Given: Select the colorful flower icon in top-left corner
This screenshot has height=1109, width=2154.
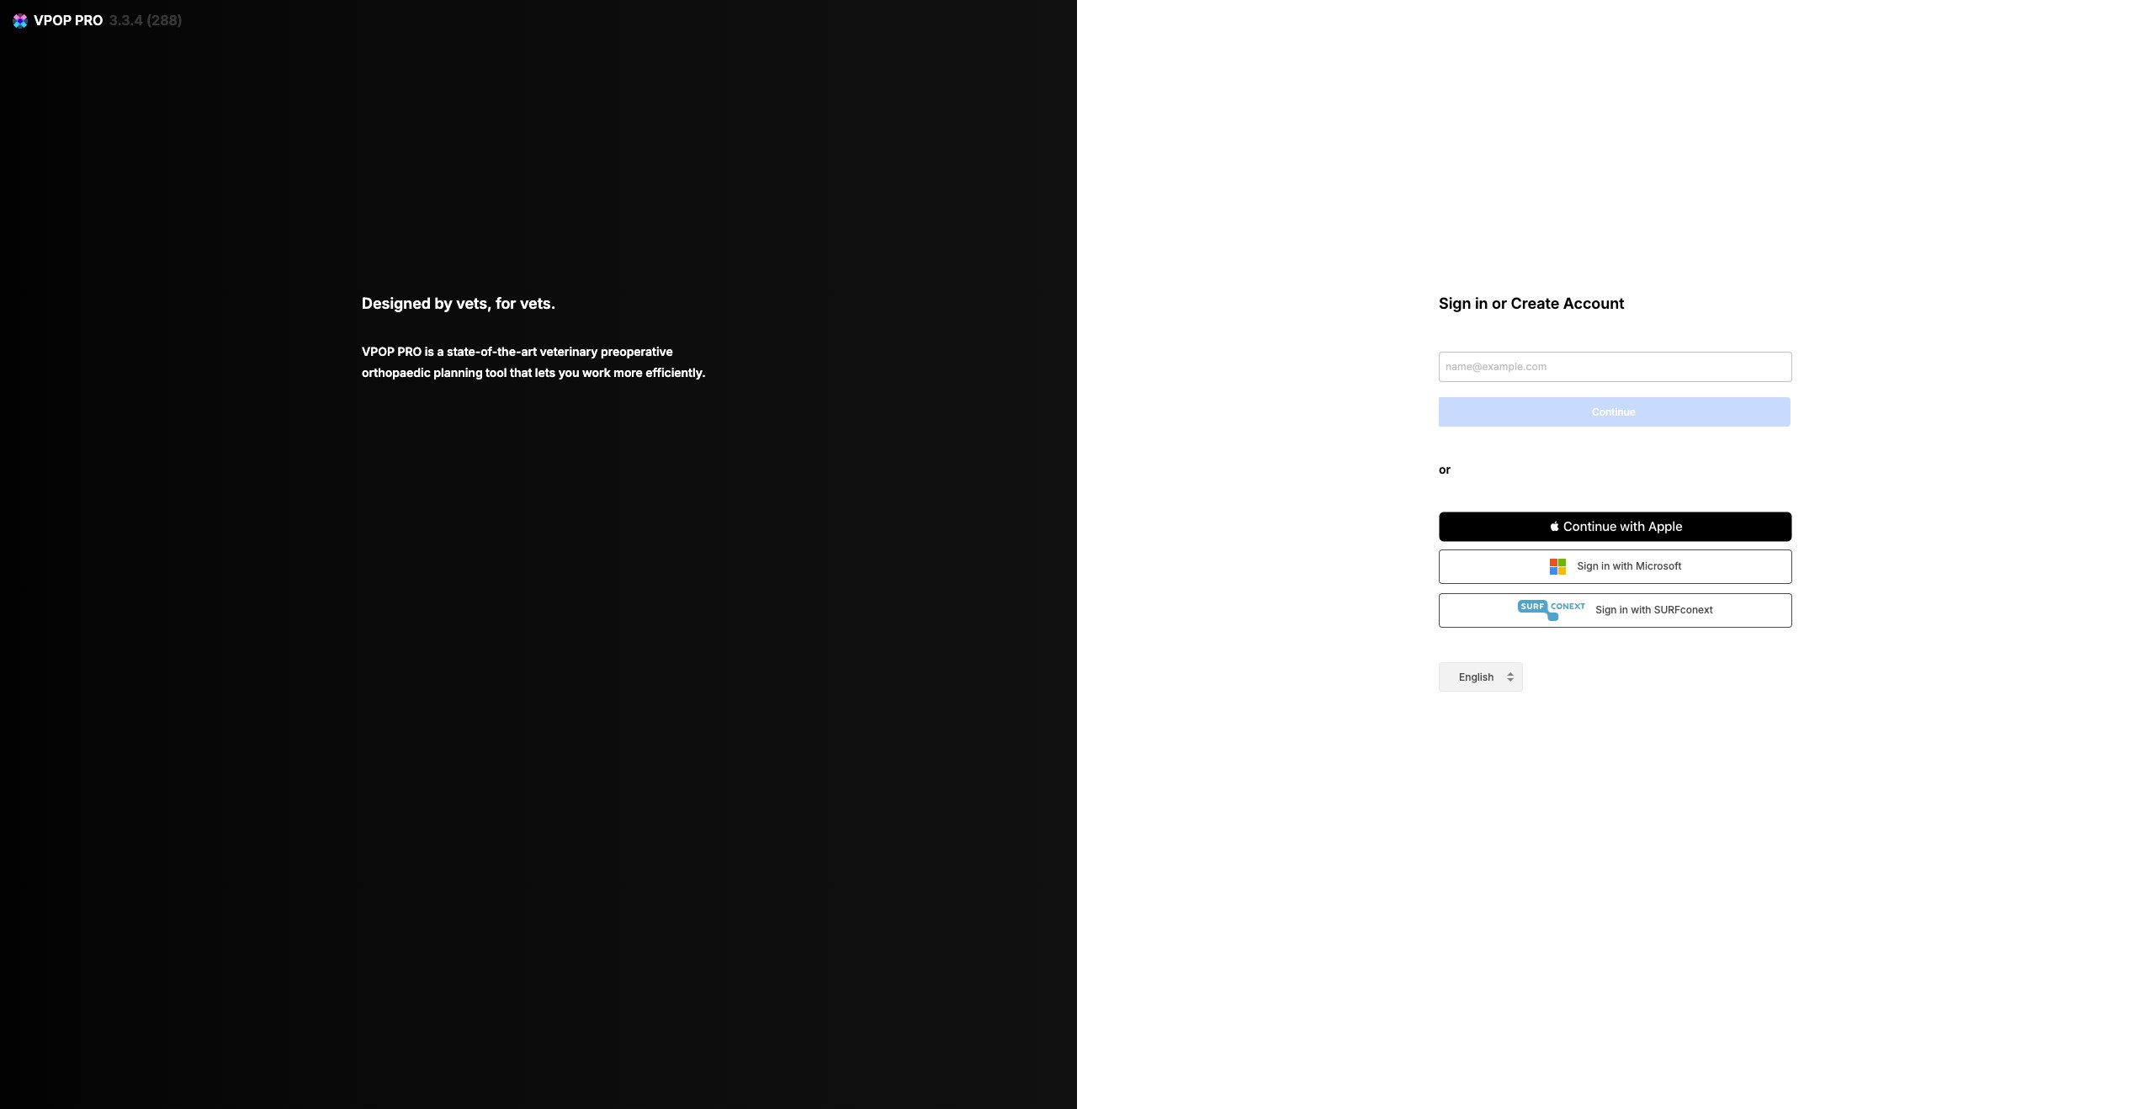Looking at the screenshot, I should 19,20.
